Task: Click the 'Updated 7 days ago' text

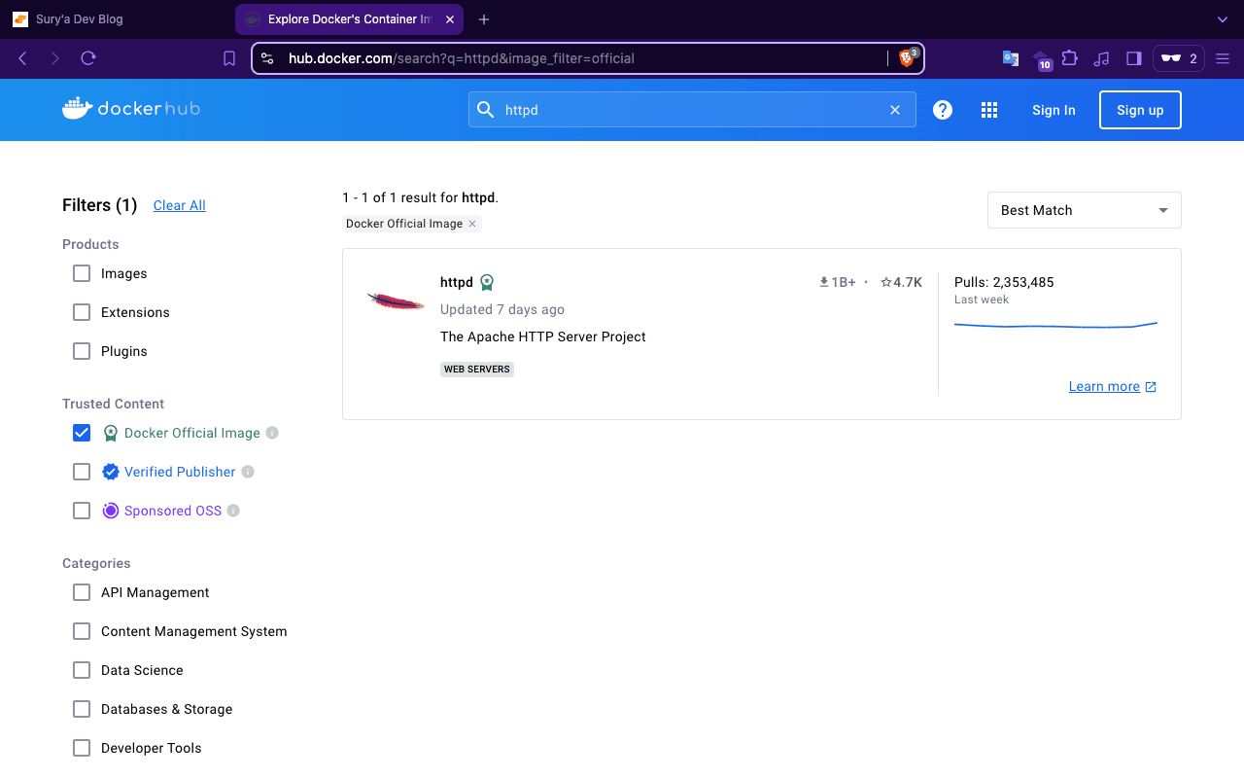Action: coord(502,309)
